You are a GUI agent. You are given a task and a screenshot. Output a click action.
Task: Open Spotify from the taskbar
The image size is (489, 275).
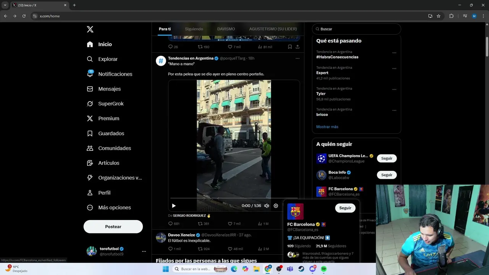pyautogui.click(x=324, y=269)
